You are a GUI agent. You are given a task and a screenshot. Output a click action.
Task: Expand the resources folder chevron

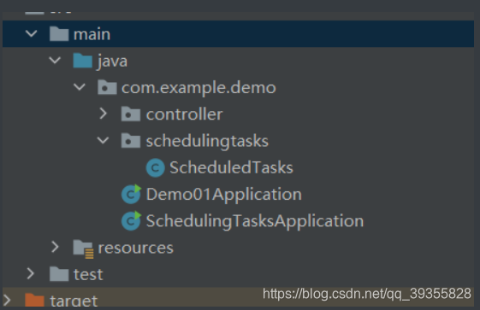point(55,247)
